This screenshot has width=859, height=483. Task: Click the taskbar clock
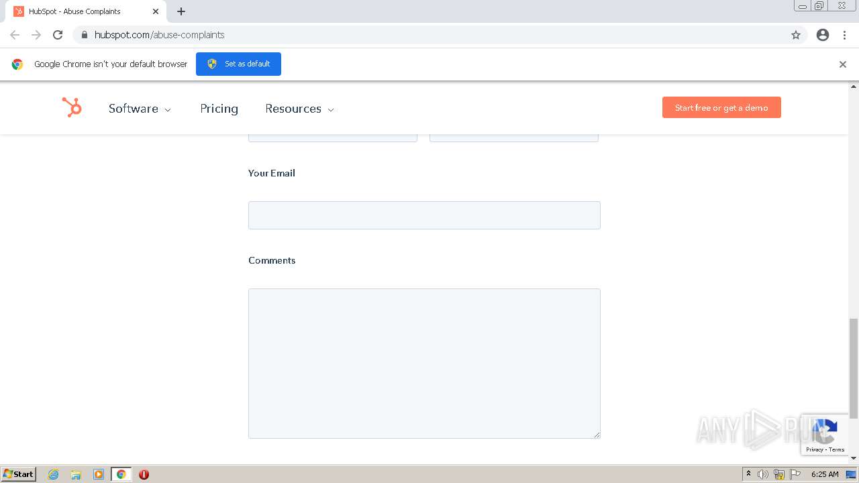point(825,474)
